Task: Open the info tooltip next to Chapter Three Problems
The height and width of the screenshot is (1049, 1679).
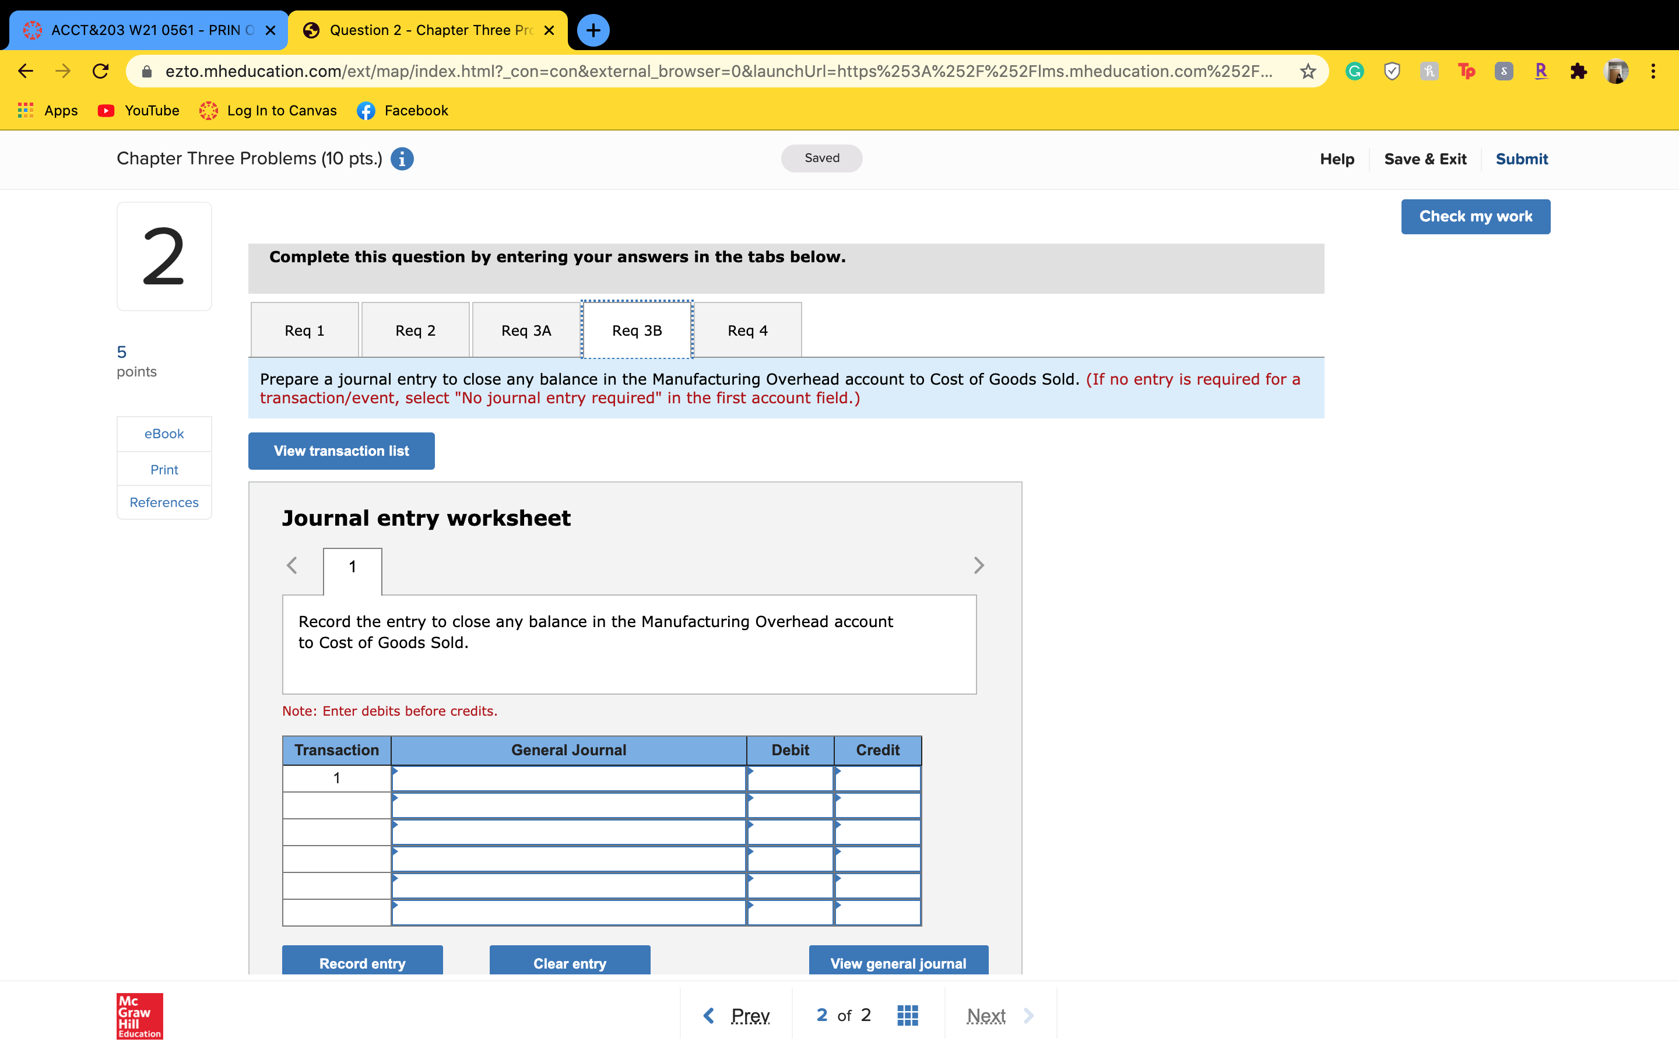Action: (x=401, y=158)
